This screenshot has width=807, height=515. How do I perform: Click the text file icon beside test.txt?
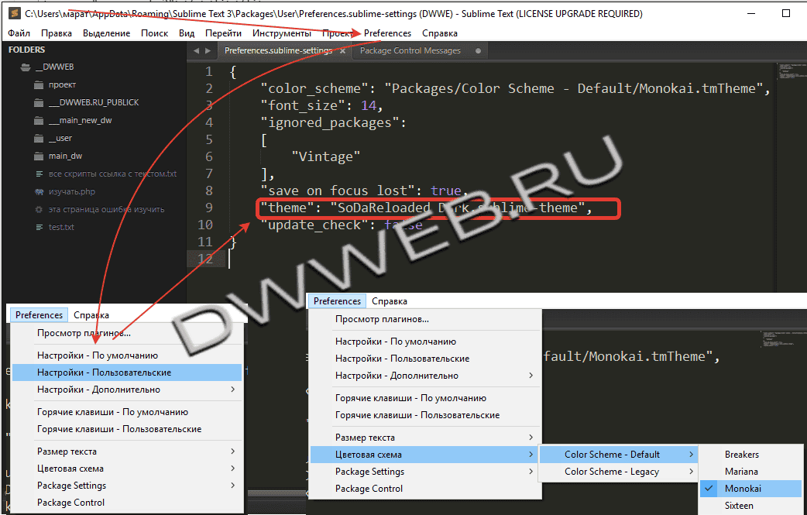39,228
